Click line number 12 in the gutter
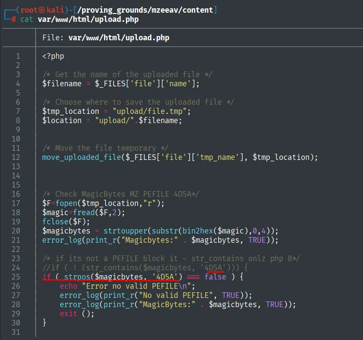Image resolution: width=363 pixels, height=340 pixels. (x=16, y=157)
